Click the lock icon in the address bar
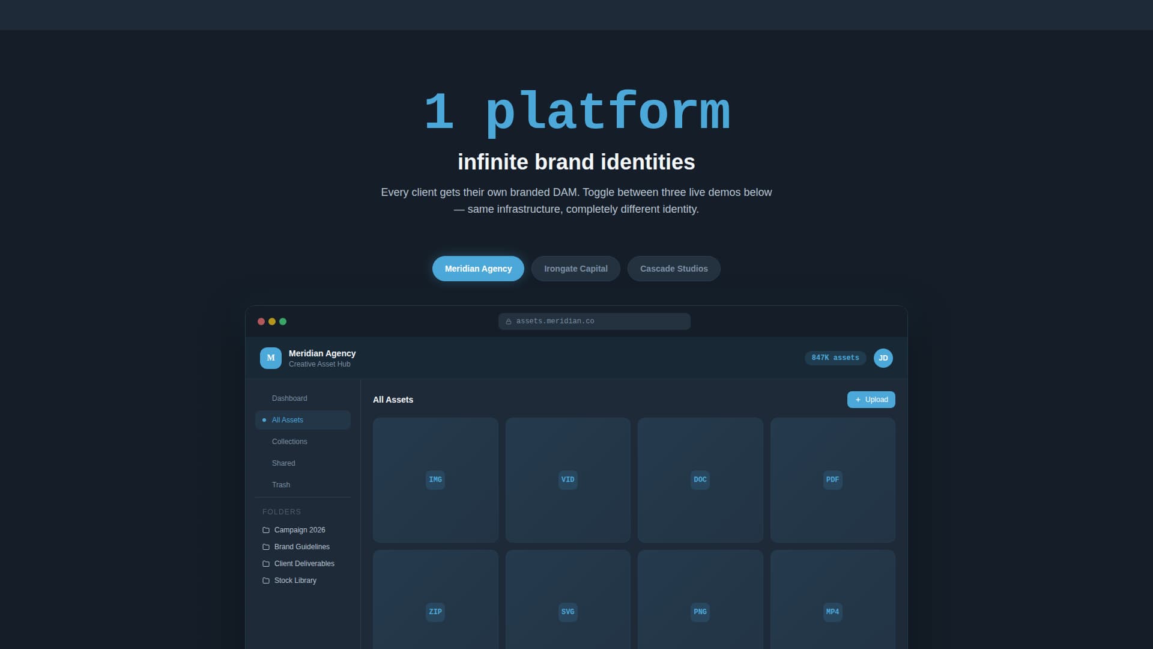 tap(509, 321)
